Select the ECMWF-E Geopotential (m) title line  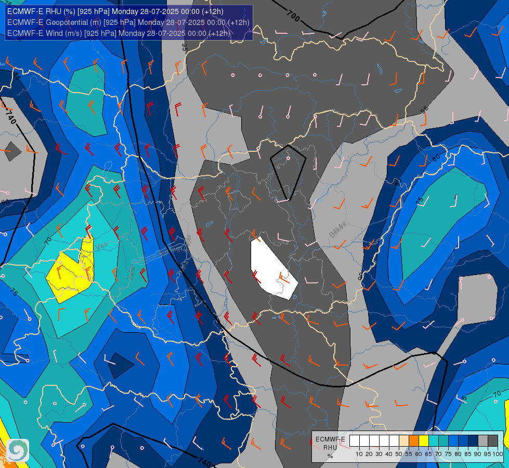(128, 22)
